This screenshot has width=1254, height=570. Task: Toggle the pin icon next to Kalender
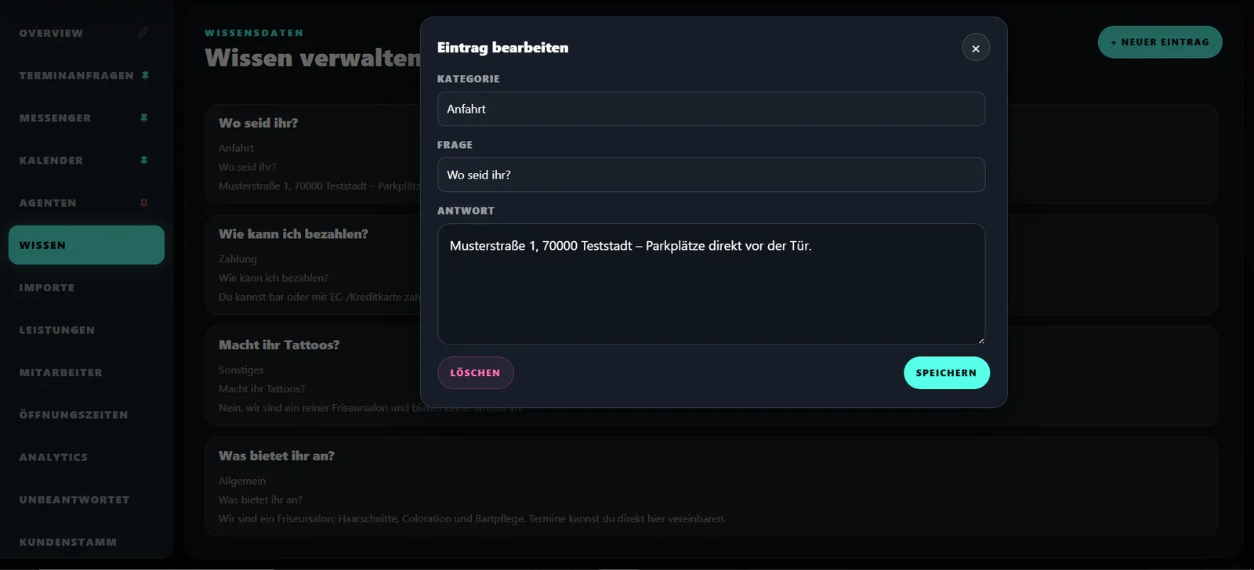pos(143,161)
